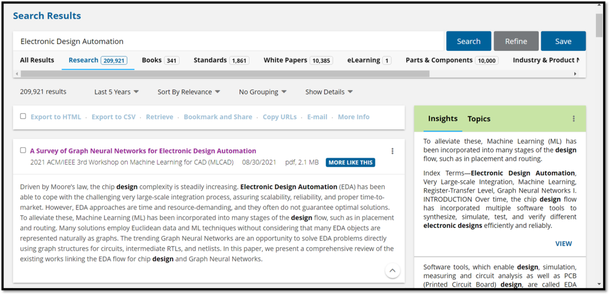Expand the Sort By Relevance dropdown
This screenshot has height=295, width=610.
point(189,92)
